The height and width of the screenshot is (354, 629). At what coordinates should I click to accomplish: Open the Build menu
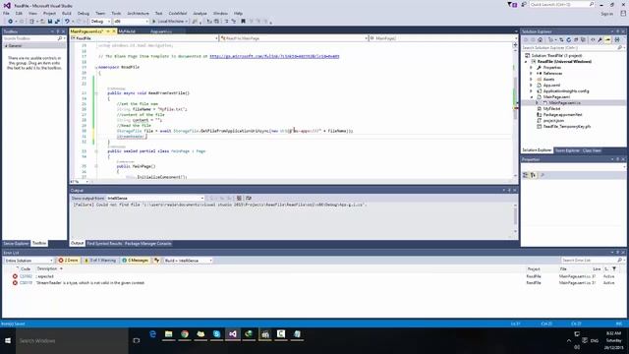[67, 13]
